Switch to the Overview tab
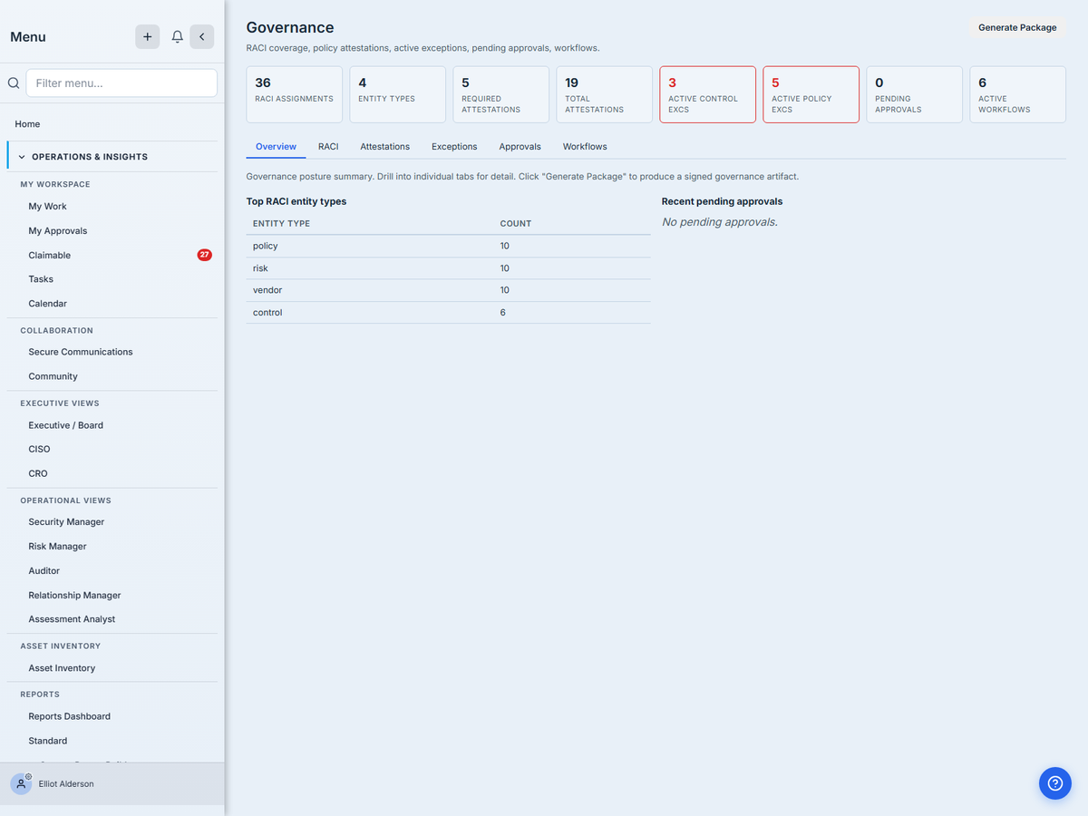1088x816 pixels. coord(276,146)
